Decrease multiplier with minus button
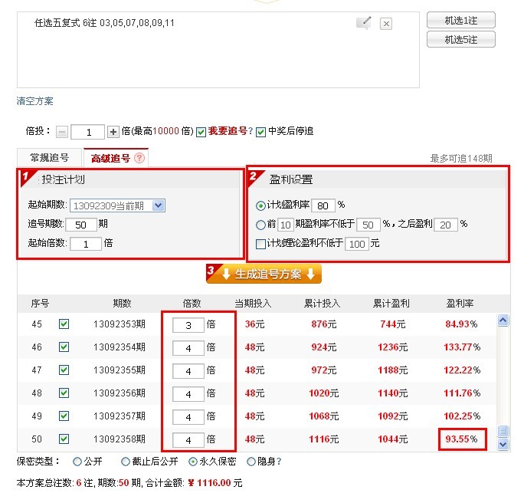The image size is (524, 493). click(x=62, y=132)
